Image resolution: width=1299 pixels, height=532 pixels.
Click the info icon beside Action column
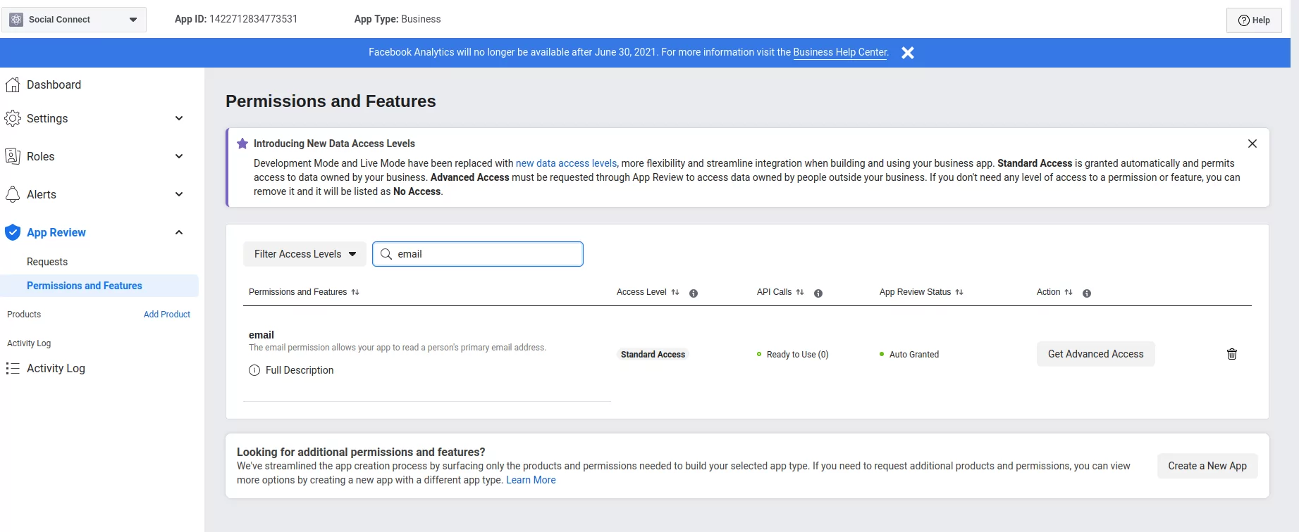tap(1087, 293)
